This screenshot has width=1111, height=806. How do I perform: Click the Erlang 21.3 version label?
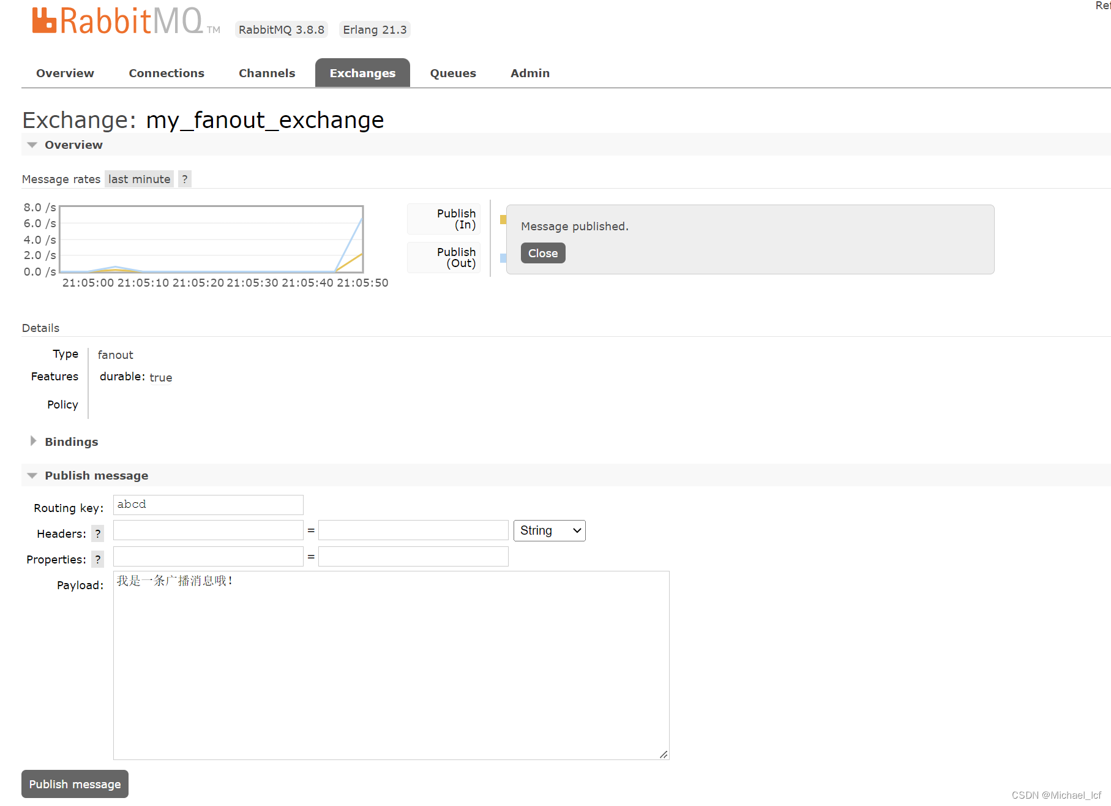(x=375, y=29)
